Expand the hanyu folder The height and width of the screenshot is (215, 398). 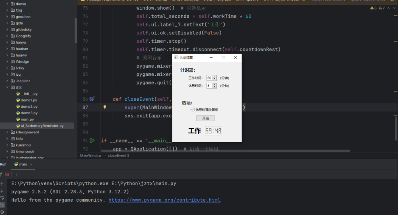tap(7, 42)
